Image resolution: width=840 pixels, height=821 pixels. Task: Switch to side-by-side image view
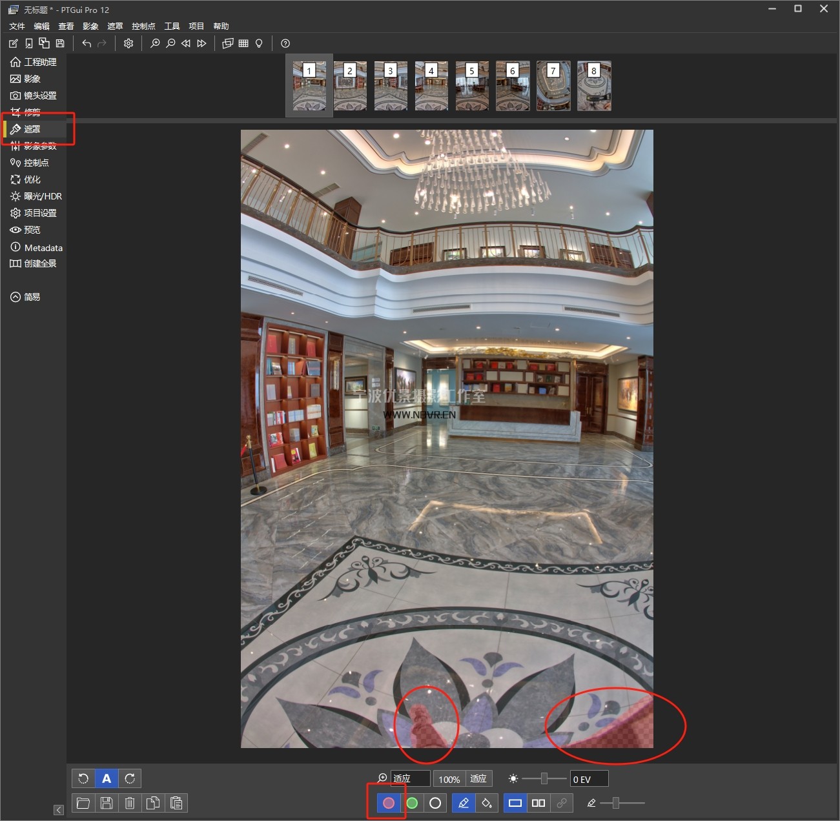coord(538,803)
